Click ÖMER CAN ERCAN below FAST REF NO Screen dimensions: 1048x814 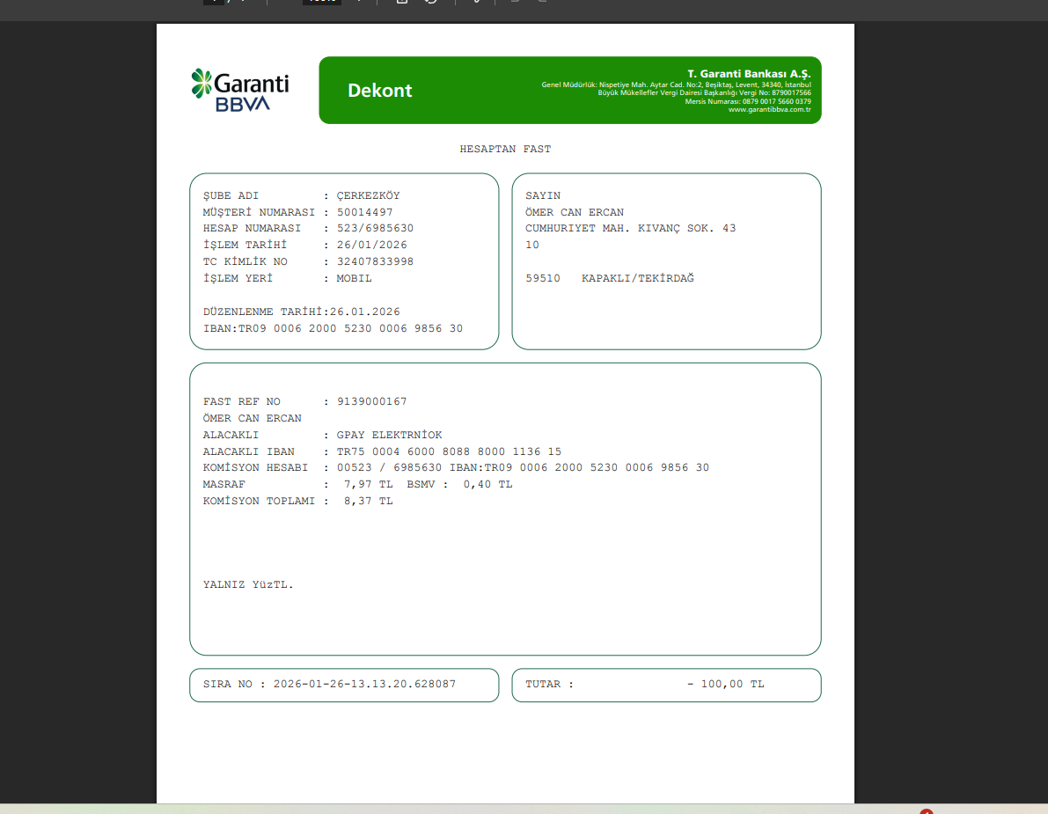tap(252, 418)
